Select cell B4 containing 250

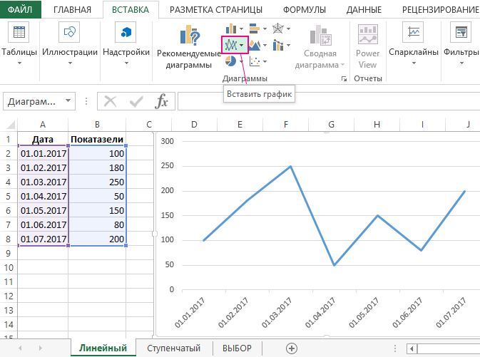(97, 182)
